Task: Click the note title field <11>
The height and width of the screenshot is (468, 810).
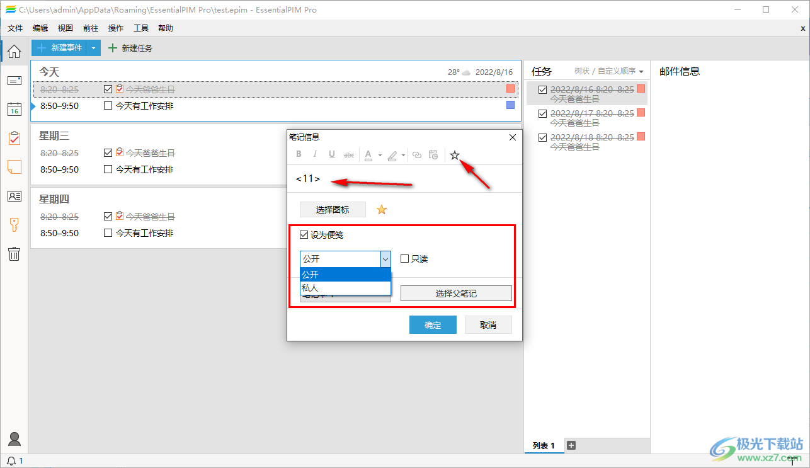Action: tap(404, 179)
